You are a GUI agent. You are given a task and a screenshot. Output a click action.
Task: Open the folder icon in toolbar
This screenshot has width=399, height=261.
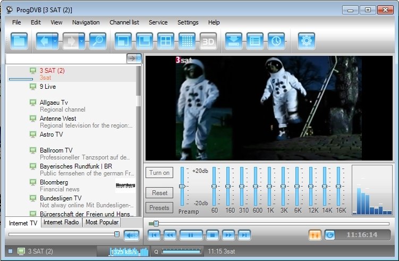pyautogui.click(x=19, y=41)
